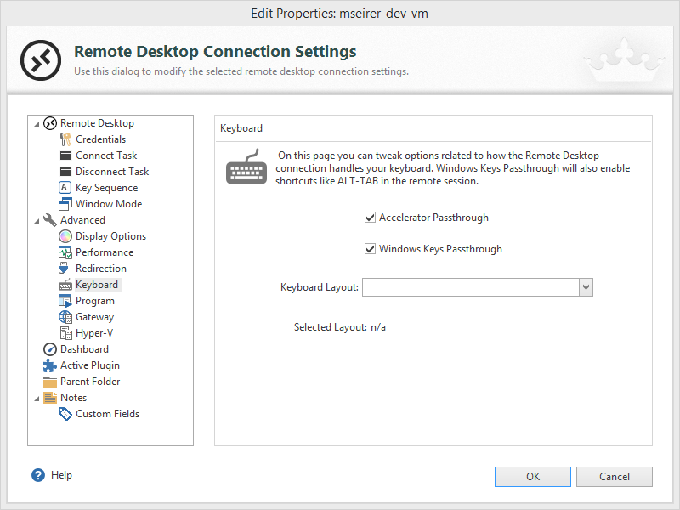The image size is (680, 510).
Task: Open Display Options settings
Action: point(110,236)
